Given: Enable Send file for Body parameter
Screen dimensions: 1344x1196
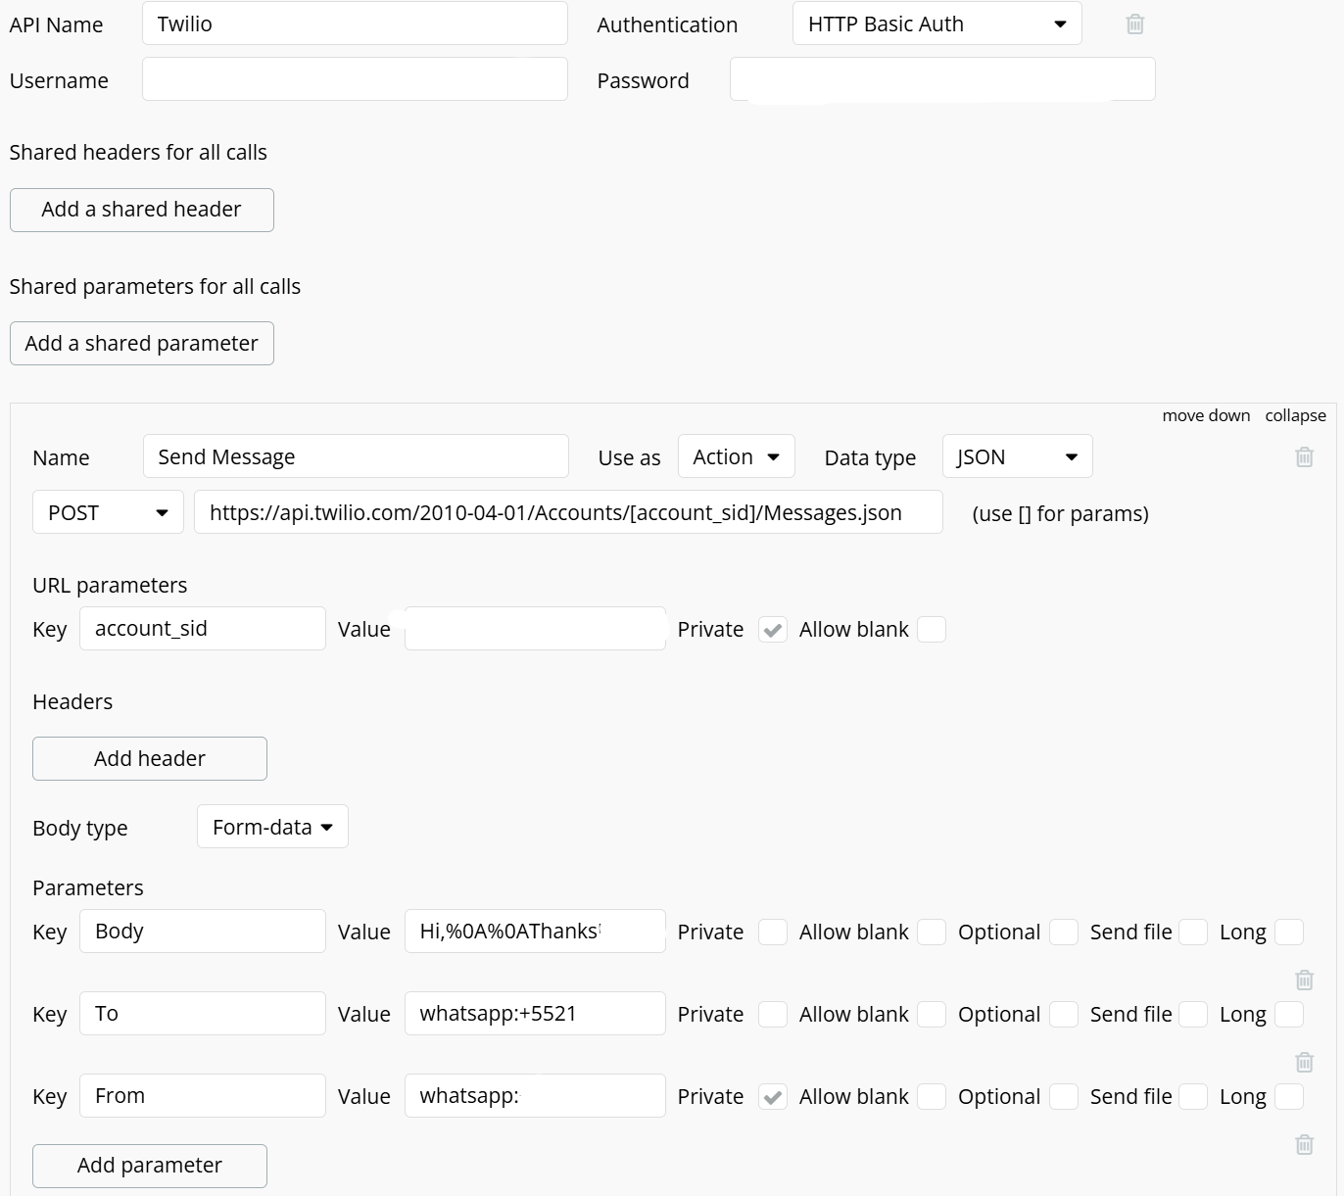Looking at the screenshot, I should click(1193, 933).
